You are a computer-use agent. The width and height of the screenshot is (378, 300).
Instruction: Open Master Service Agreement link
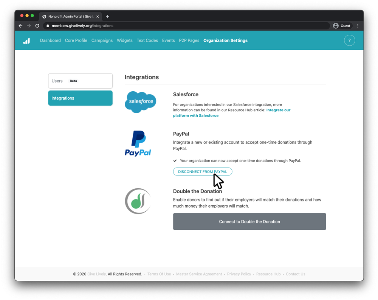pyautogui.click(x=199, y=274)
